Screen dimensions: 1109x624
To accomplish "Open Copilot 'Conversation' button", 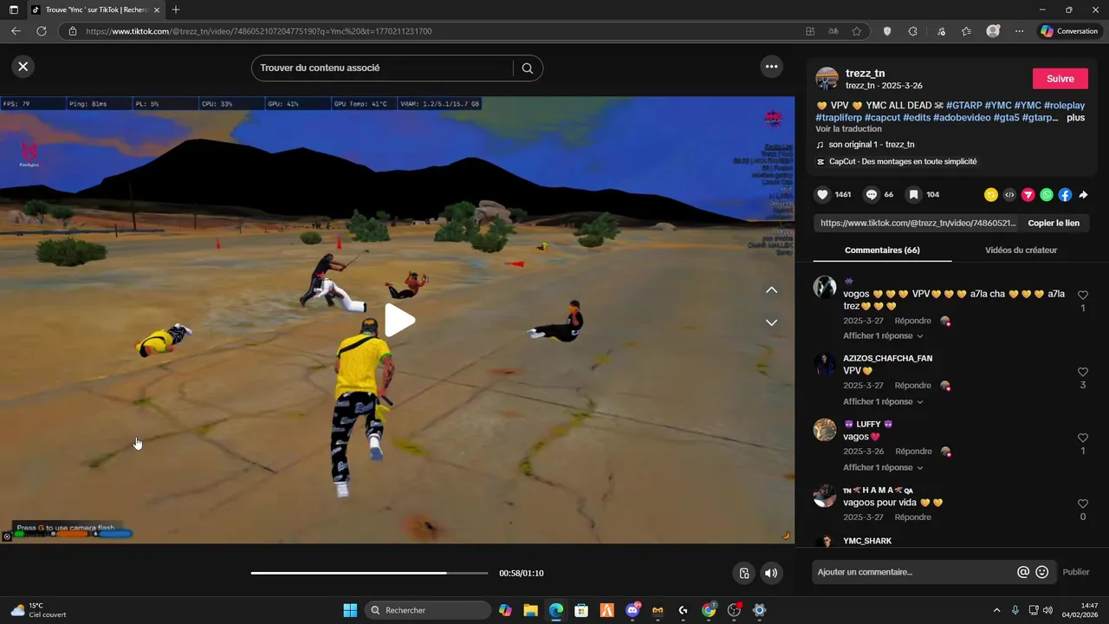I will click(x=1069, y=31).
